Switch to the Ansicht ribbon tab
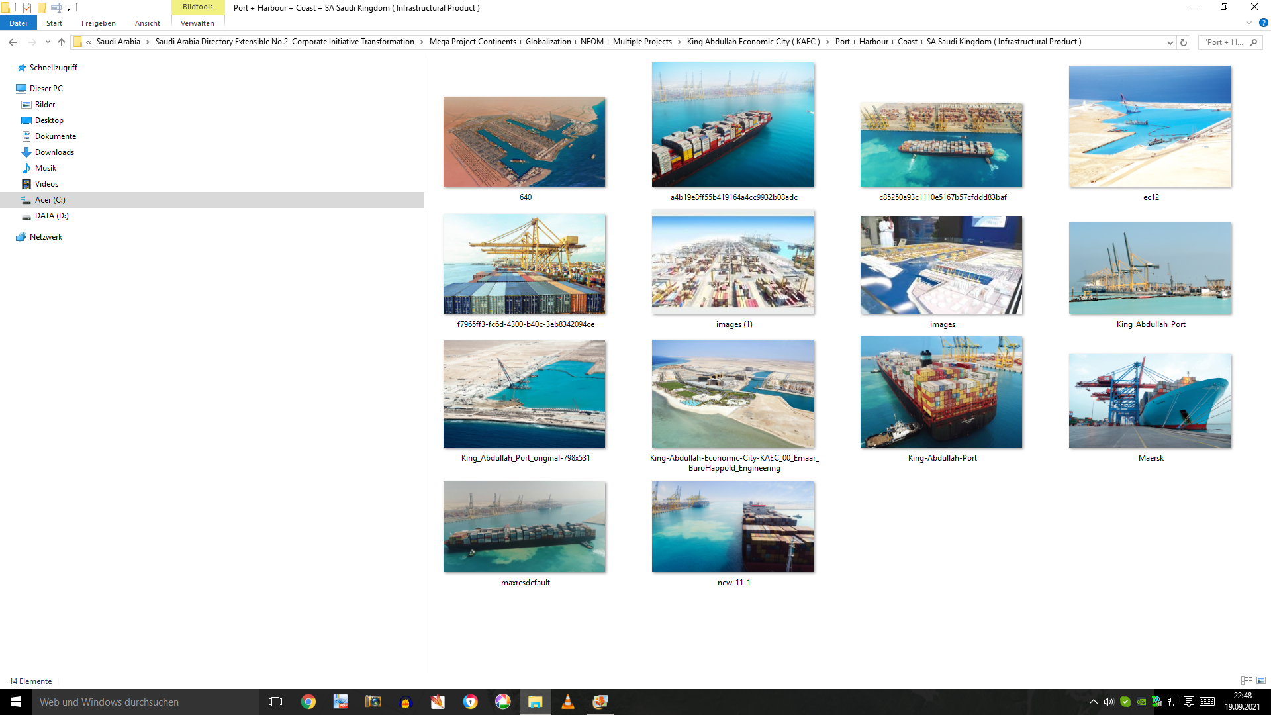Viewport: 1271px width, 715px height. (148, 23)
